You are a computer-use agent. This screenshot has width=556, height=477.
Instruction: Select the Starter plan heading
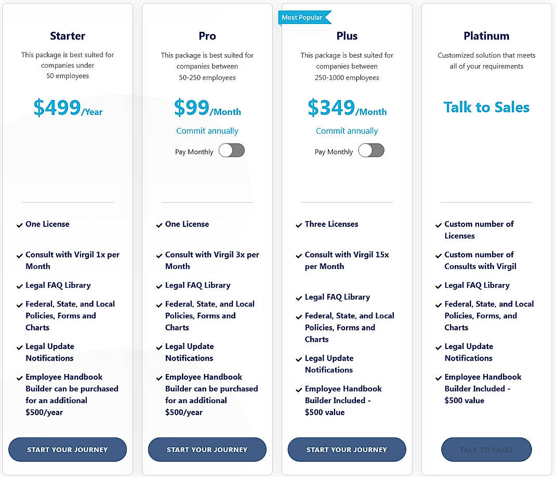pos(67,36)
